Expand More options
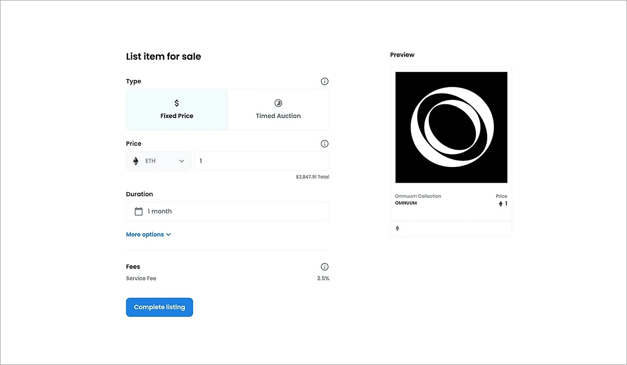Screen dimensions: 627x365 coord(148,235)
